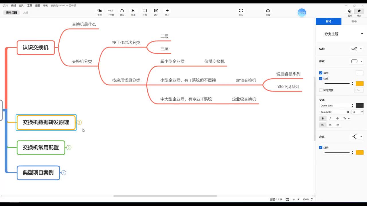
Task: Open the border line style dropdown
Action: click(x=339, y=84)
